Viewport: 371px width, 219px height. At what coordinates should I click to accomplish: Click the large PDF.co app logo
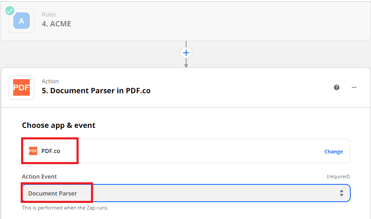click(22, 87)
